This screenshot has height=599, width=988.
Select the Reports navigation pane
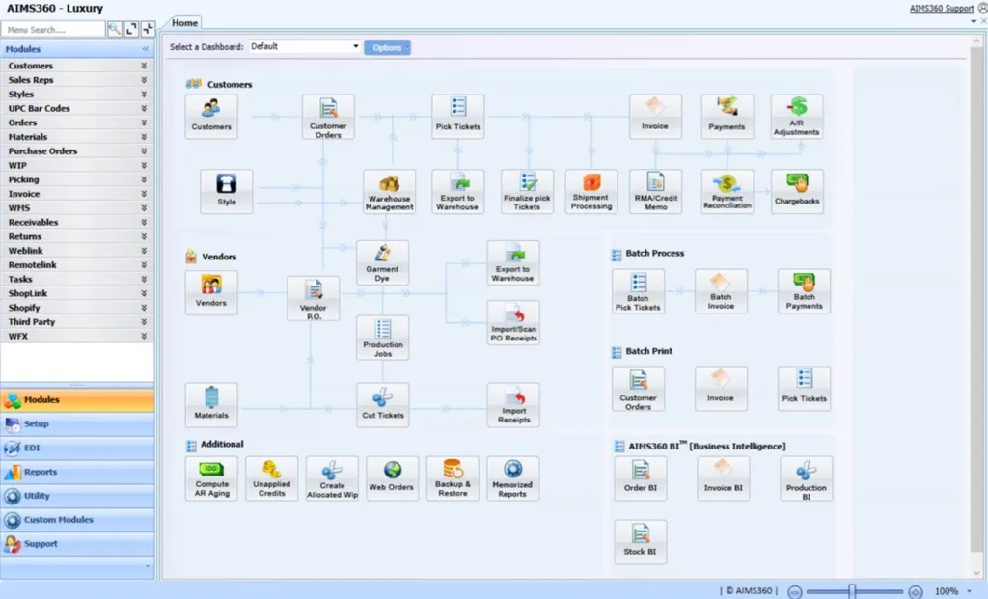click(x=77, y=472)
